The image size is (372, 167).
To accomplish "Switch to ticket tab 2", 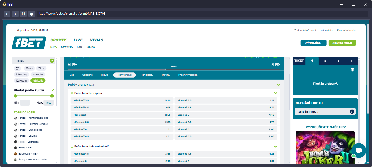I will pyautogui.click(x=325, y=61).
